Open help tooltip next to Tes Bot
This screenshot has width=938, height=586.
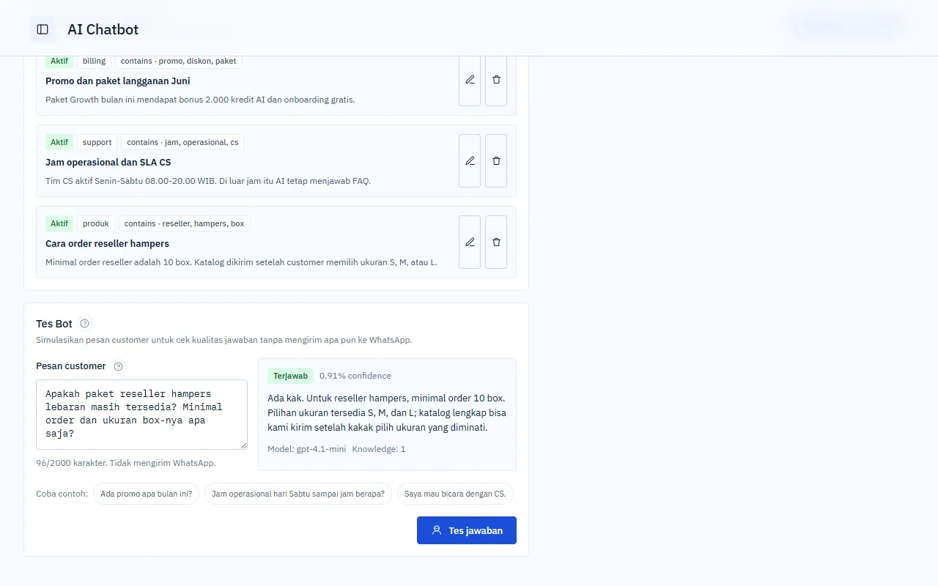pyautogui.click(x=85, y=323)
